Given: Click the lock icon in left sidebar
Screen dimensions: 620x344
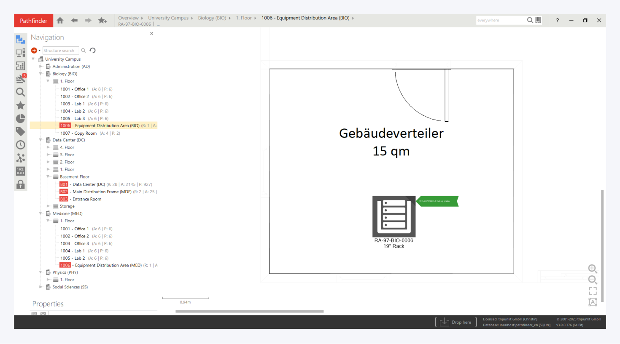Looking at the screenshot, I should tap(20, 184).
